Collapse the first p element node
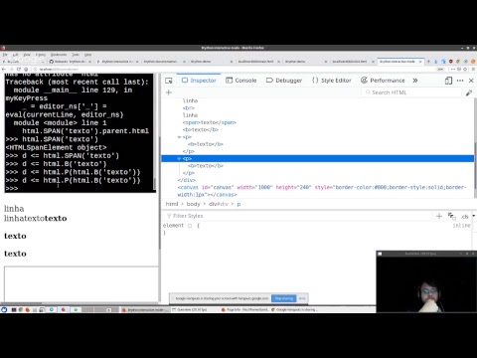 click(x=179, y=137)
